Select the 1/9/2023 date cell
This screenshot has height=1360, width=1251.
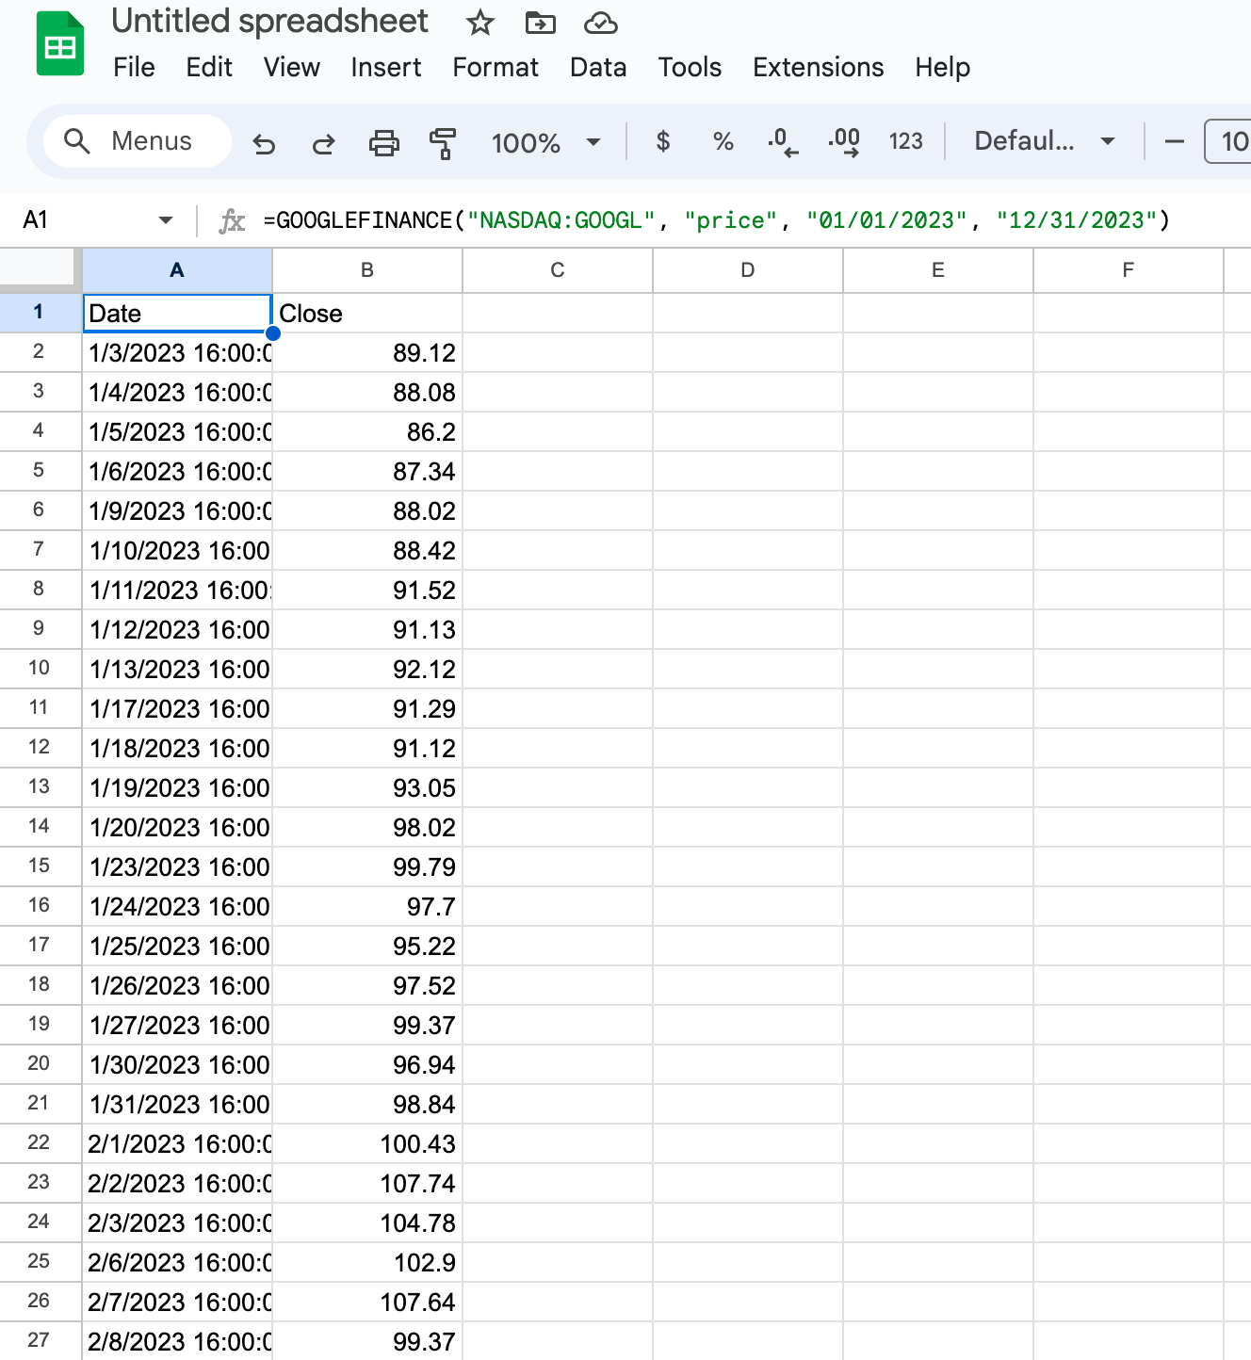177,510
